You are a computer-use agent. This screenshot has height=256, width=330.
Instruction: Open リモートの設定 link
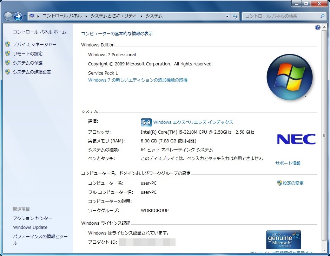click(x=28, y=53)
